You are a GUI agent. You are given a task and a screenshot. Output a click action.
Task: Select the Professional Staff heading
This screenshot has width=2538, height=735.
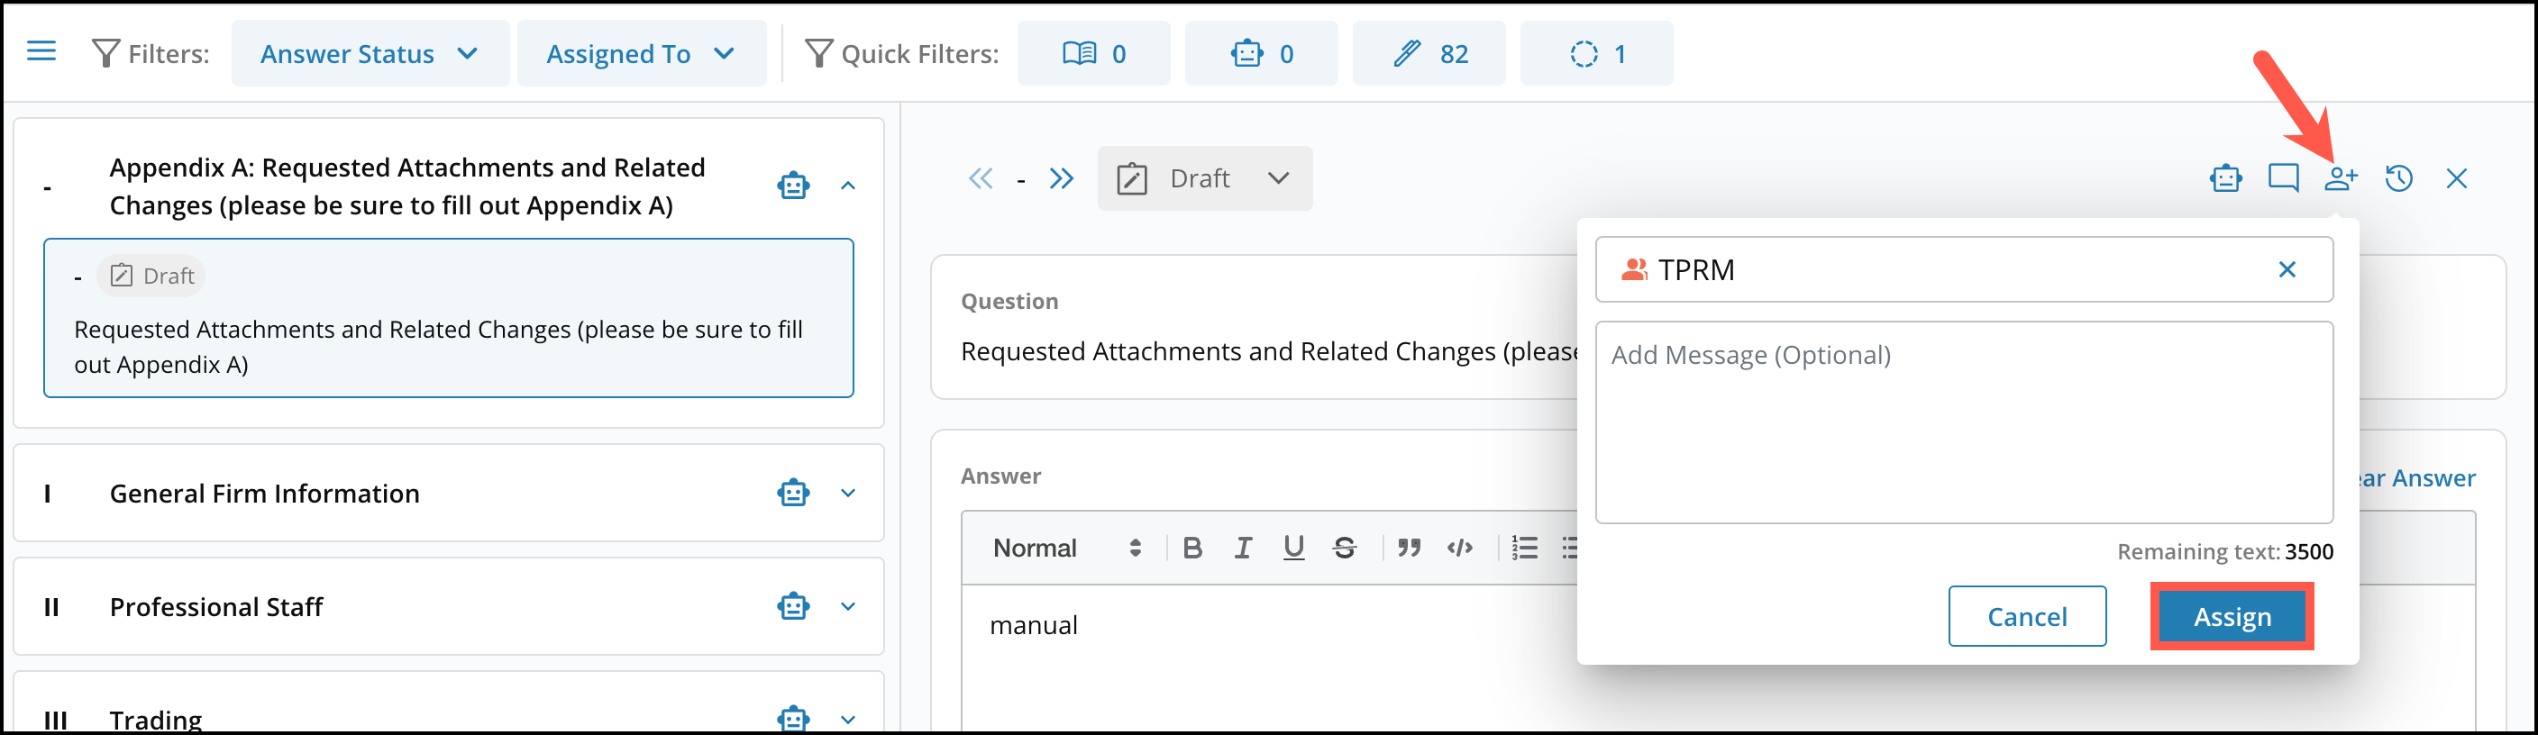pyautogui.click(x=215, y=606)
